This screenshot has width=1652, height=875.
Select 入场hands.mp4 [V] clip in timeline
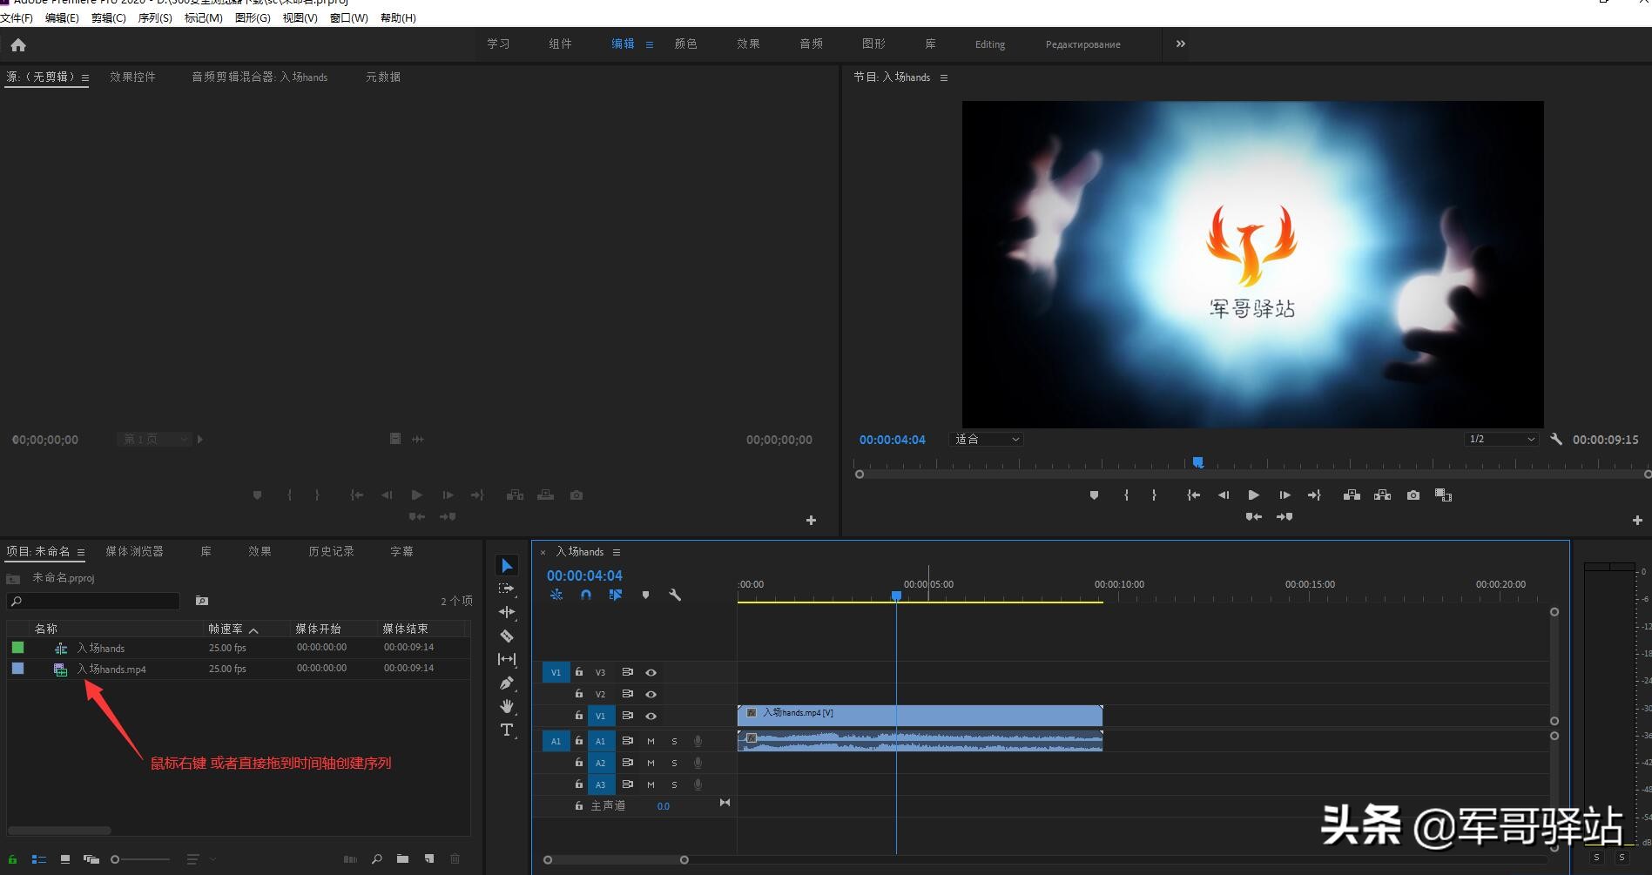(x=920, y=716)
